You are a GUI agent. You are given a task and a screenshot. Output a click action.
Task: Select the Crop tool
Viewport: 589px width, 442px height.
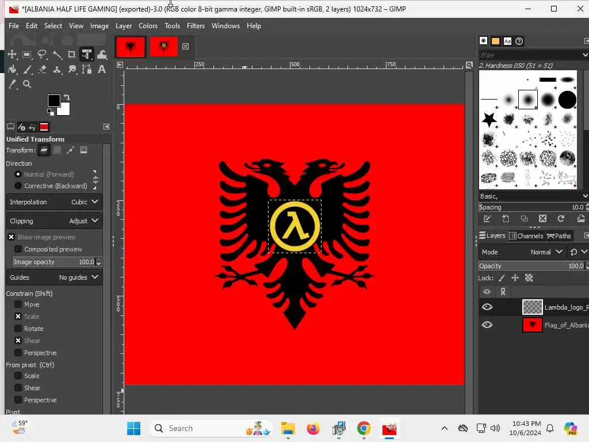tap(71, 55)
